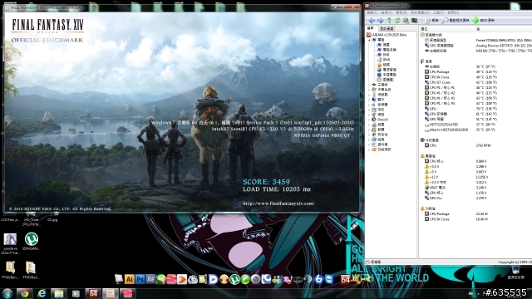Click the AIDA64 driver update button

coord(456,21)
